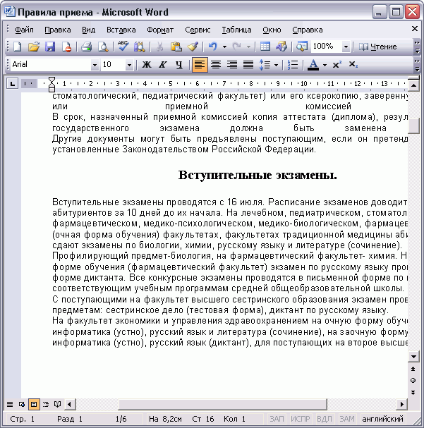Open the 100% zoom dropdown
The width and height of the screenshot is (424, 428).
346,47
